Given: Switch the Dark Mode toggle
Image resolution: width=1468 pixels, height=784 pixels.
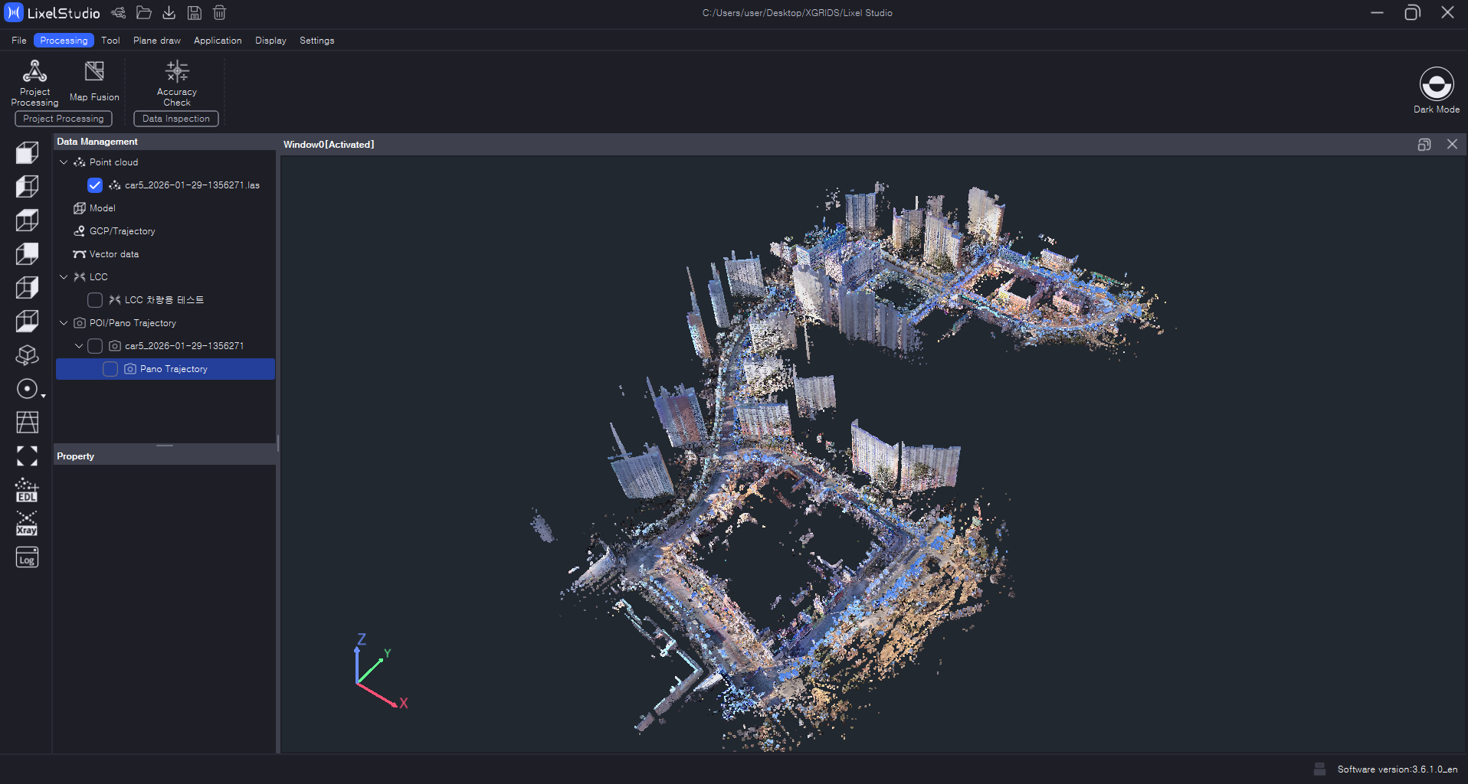Looking at the screenshot, I should click(x=1436, y=84).
